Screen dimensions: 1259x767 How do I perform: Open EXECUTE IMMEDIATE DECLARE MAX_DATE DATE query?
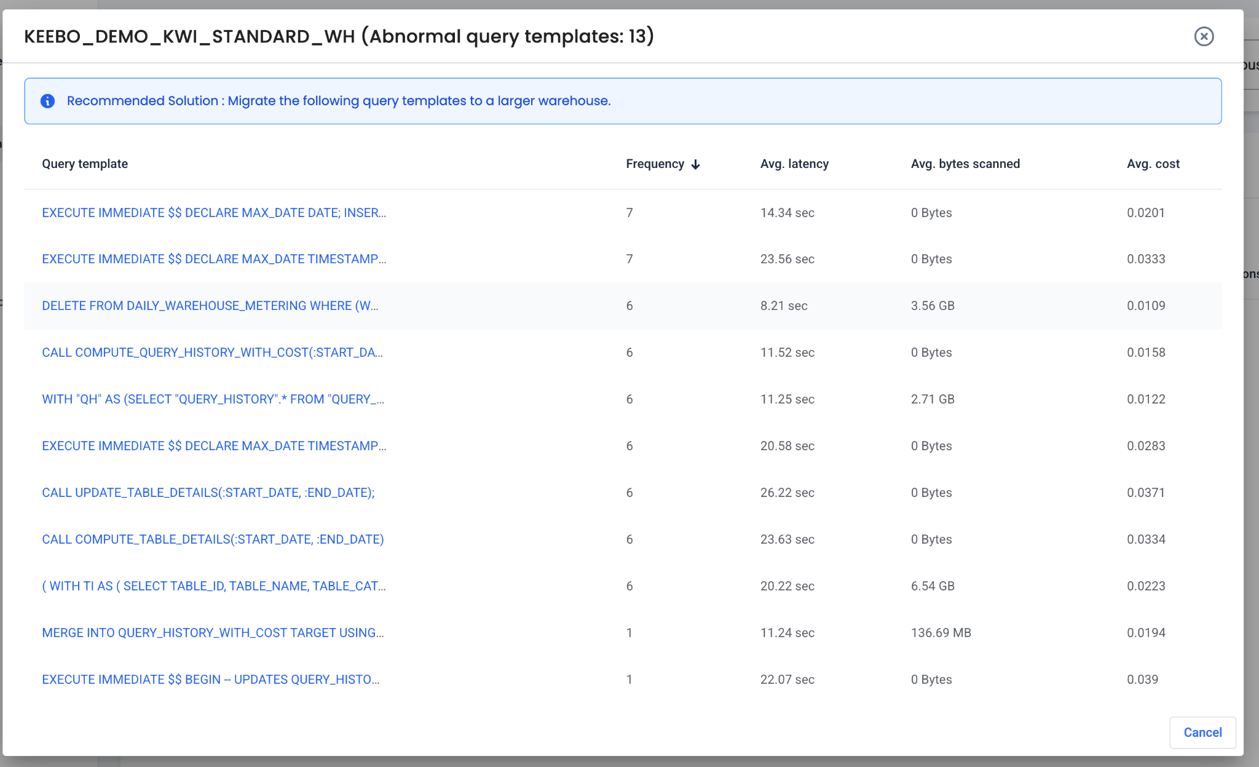click(x=213, y=213)
